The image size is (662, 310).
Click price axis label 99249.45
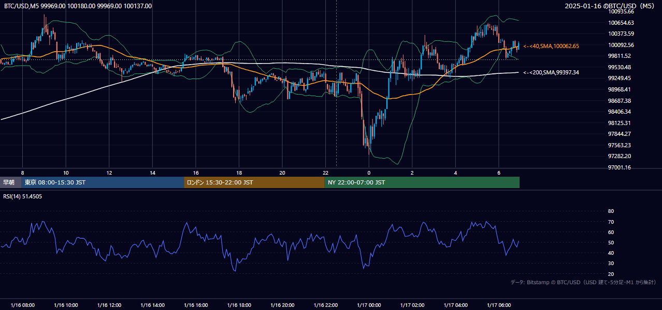click(620, 78)
